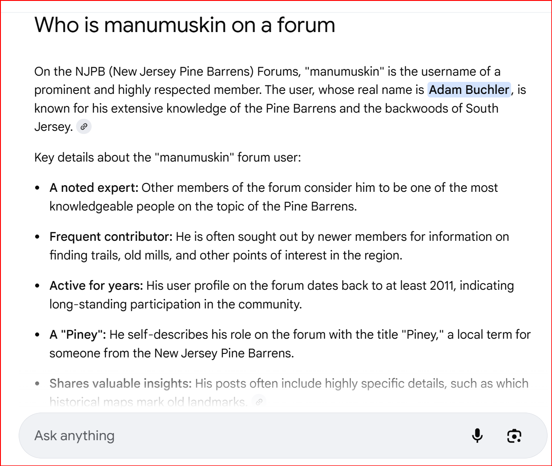Click the microphone voice input icon
This screenshot has height=466, width=552.
[x=477, y=435]
